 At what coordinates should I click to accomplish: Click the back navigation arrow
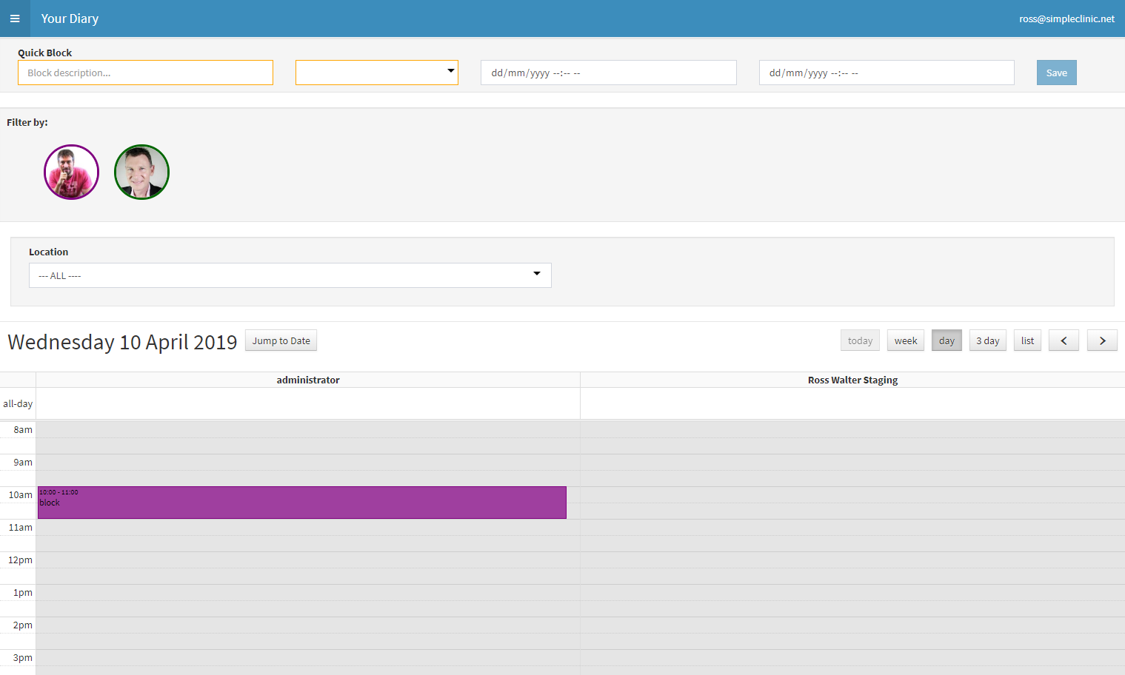click(x=1064, y=340)
